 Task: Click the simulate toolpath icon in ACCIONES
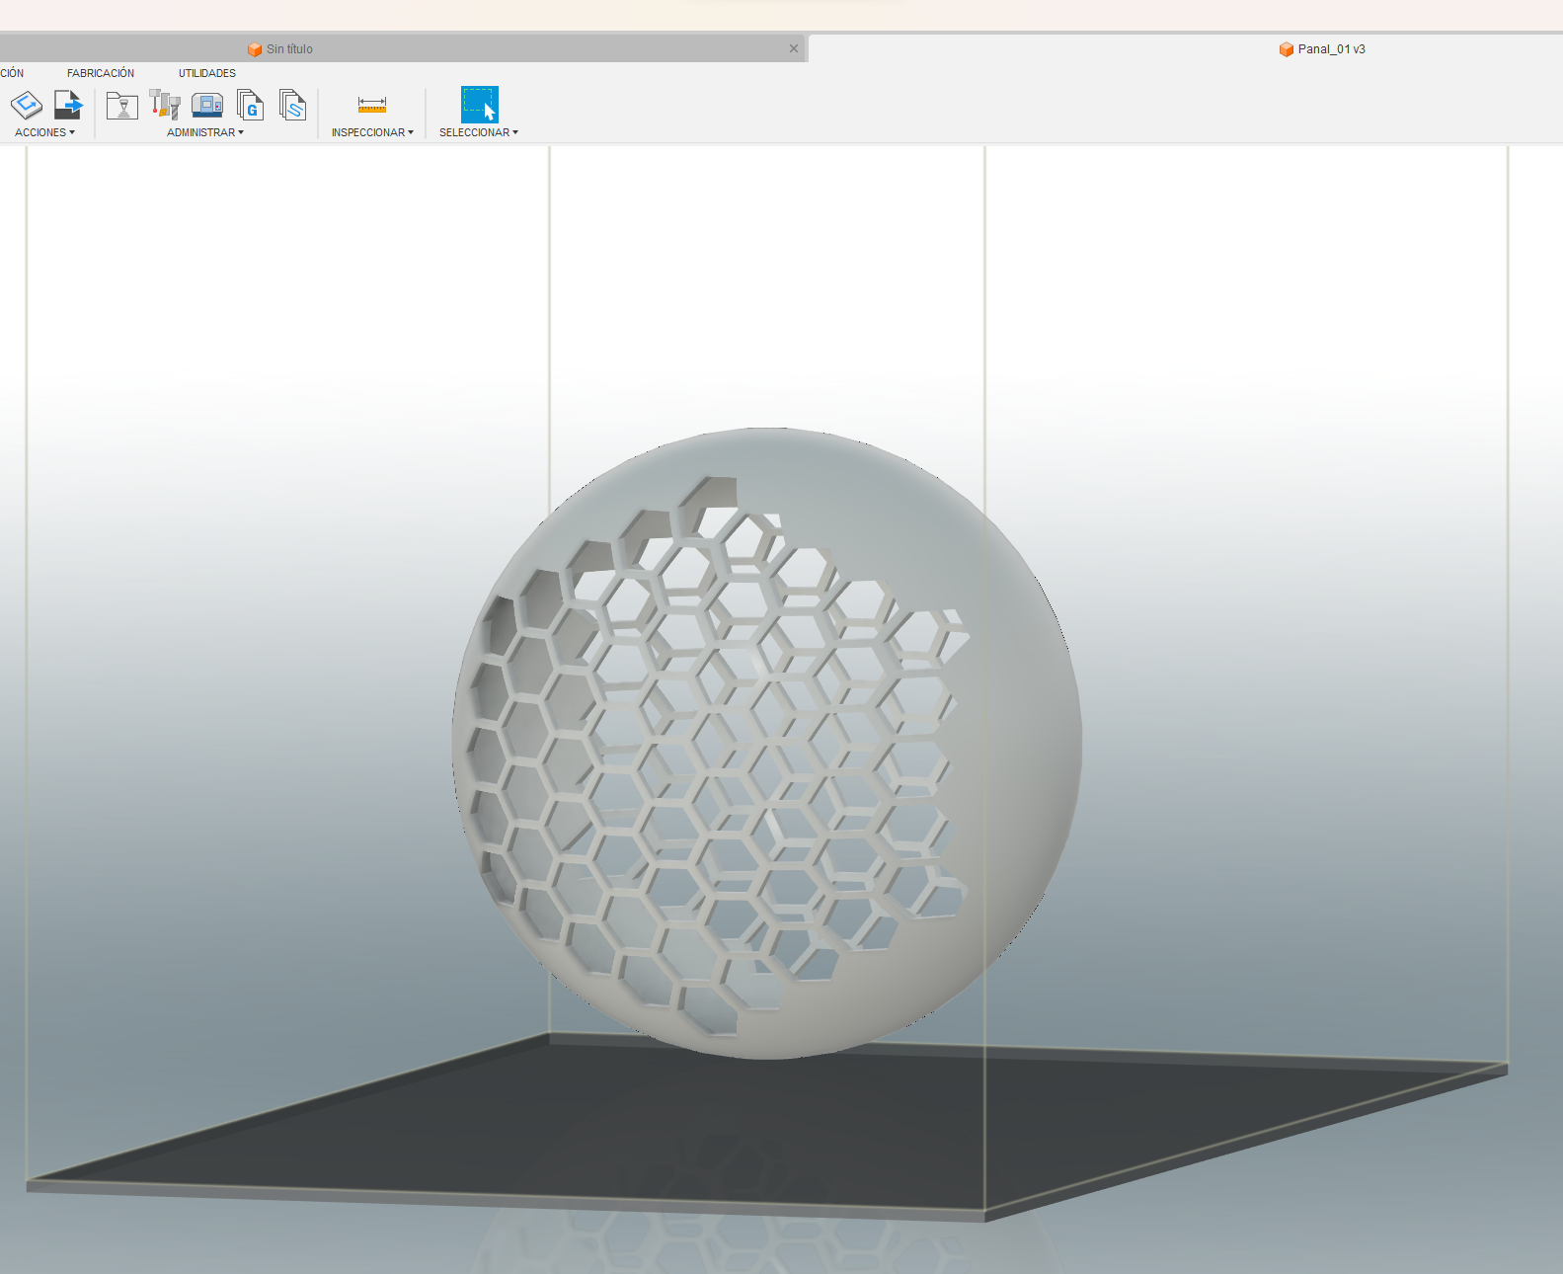tap(27, 105)
